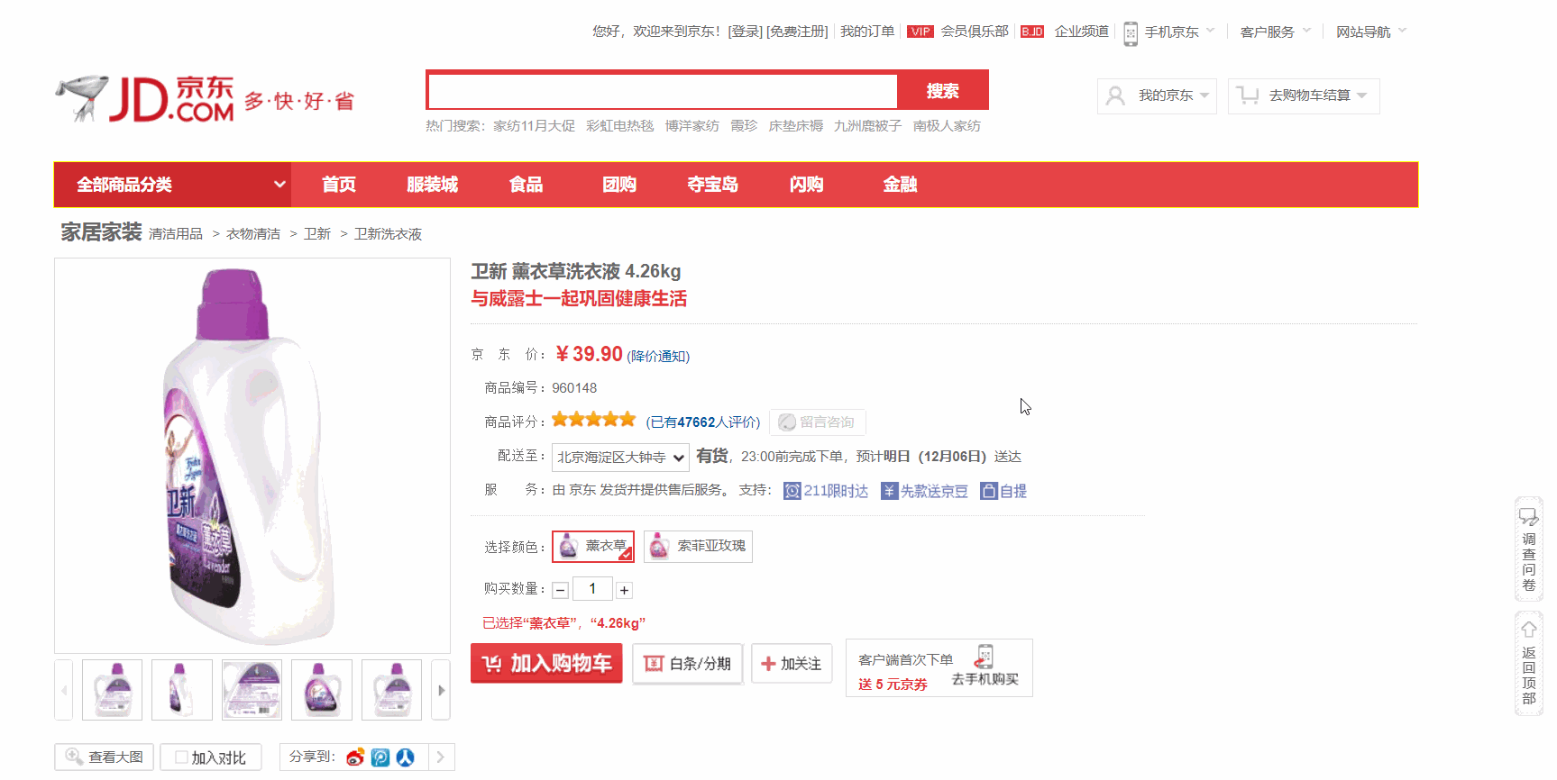Open the 夺宝岛 nav tab
This screenshot has width=1557, height=780.
click(x=713, y=185)
